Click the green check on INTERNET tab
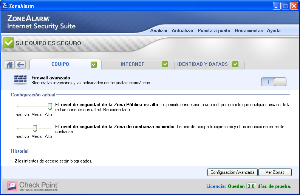This screenshot has height=195, width=300. pos(165,64)
